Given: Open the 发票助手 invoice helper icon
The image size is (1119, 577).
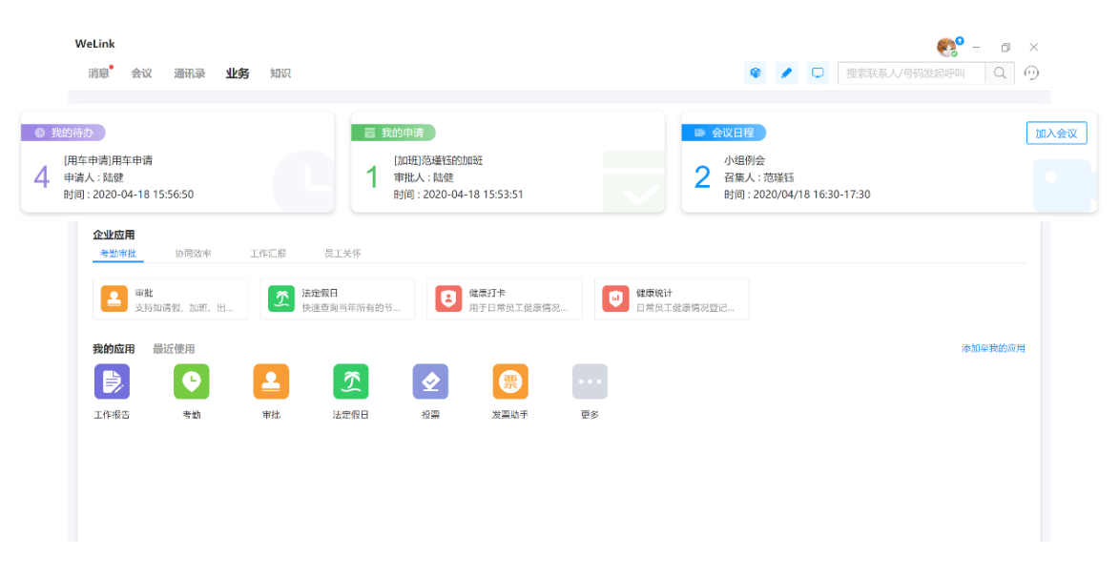Looking at the screenshot, I should pos(510,381).
